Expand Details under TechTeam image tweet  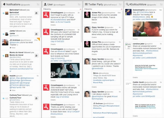[53, 80]
